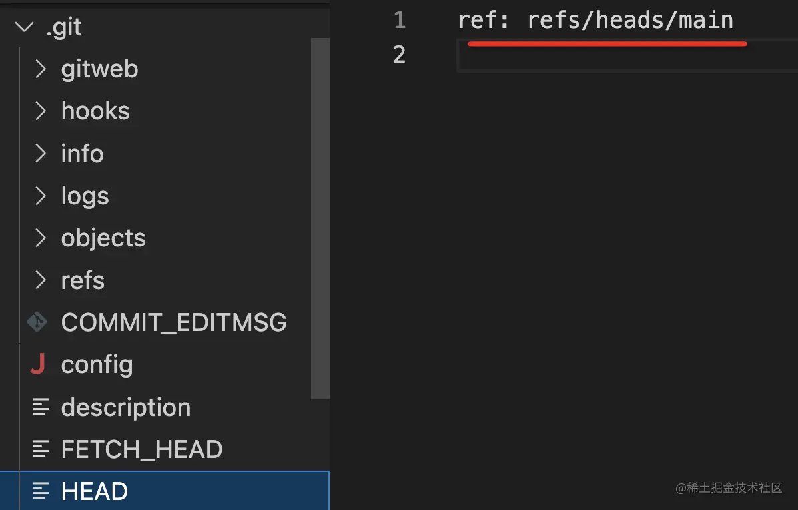Open the objects folder
This screenshot has height=510, width=798.
[x=103, y=238]
